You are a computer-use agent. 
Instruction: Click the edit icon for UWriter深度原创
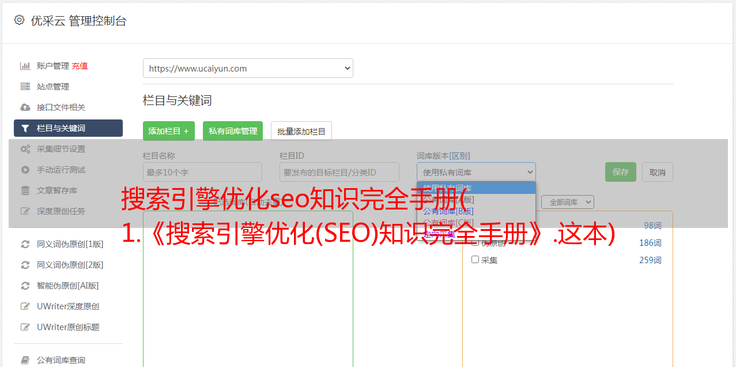click(x=25, y=306)
